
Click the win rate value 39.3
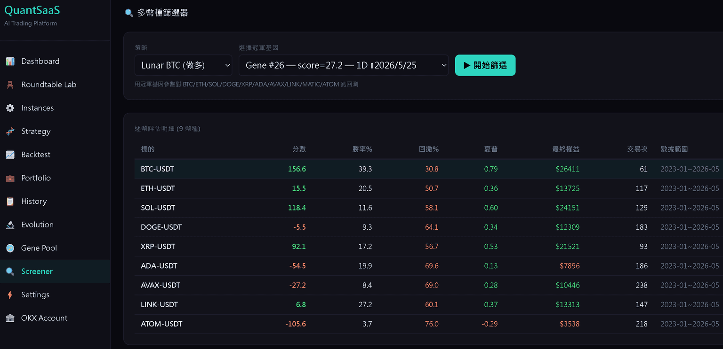(365, 169)
